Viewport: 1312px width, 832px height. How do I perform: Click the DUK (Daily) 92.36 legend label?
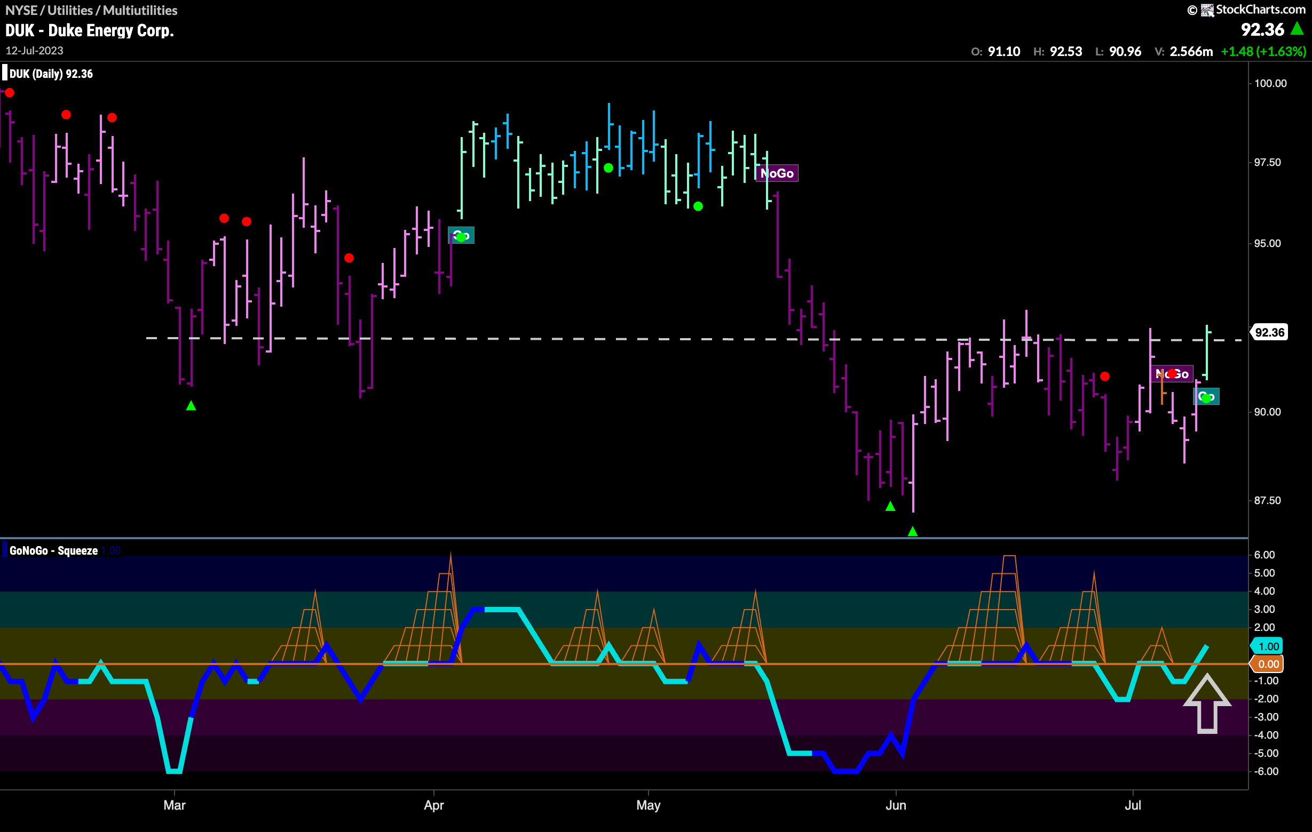[x=51, y=74]
